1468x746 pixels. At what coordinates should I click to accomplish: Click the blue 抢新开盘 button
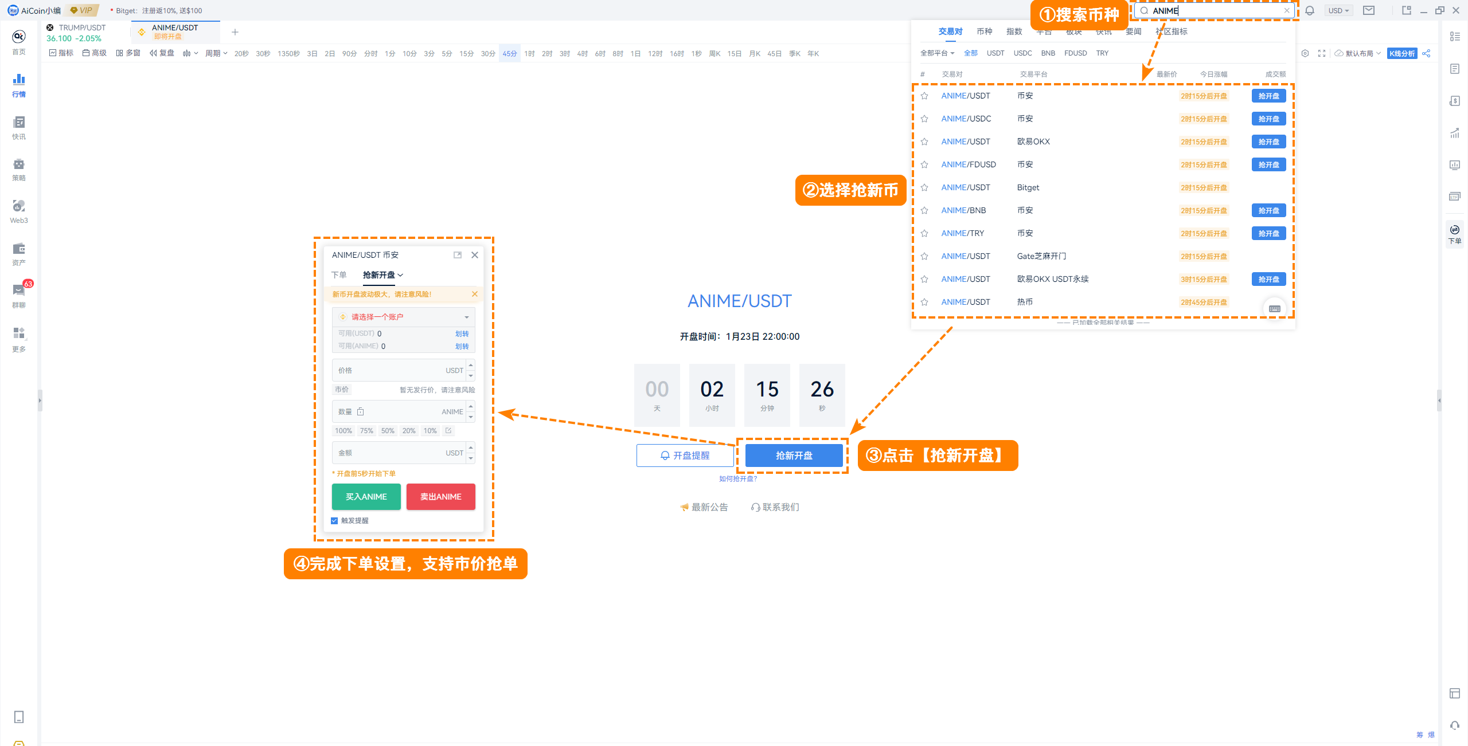click(x=794, y=456)
